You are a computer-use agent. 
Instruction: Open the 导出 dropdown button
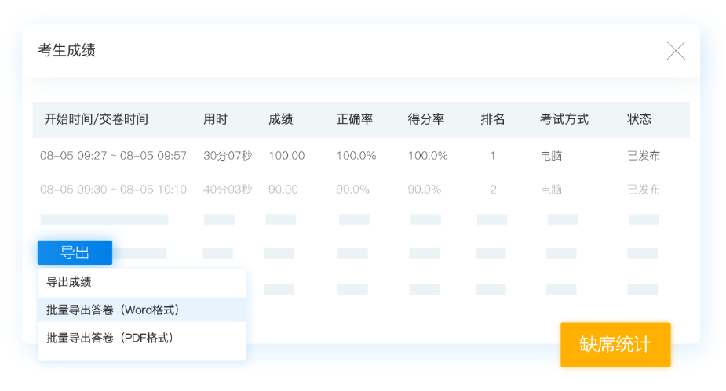pos(75,252)
